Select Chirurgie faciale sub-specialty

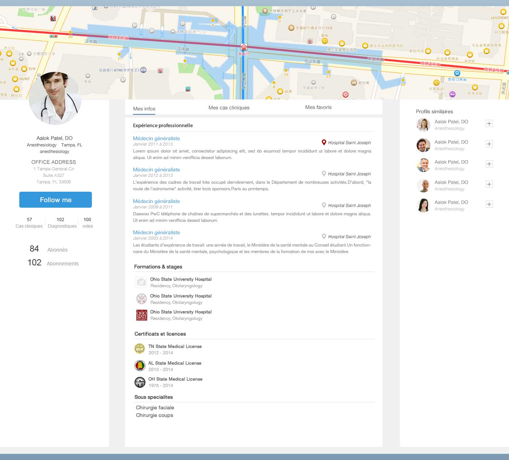155,407
